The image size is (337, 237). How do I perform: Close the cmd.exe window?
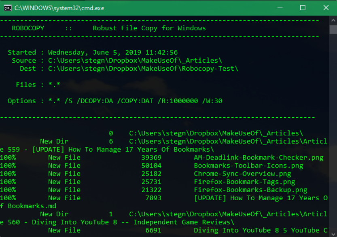[x=326, y=8]
